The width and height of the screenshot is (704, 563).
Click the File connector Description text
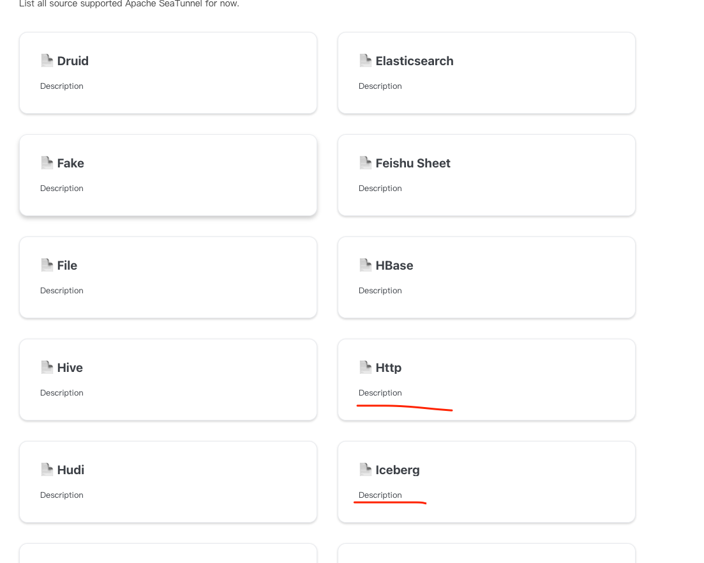(61, 290)
